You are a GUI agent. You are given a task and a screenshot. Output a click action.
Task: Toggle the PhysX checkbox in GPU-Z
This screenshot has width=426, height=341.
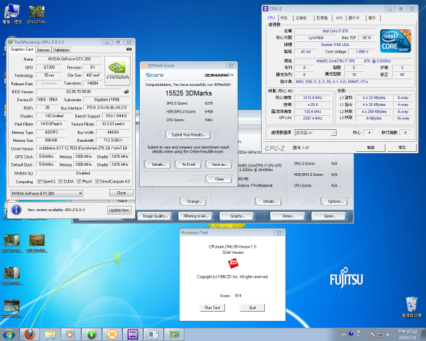tap(79, 181)
